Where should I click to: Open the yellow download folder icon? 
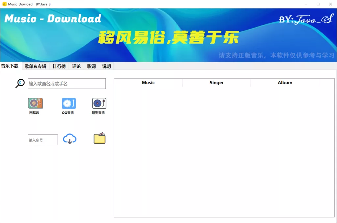click(99, 138)
